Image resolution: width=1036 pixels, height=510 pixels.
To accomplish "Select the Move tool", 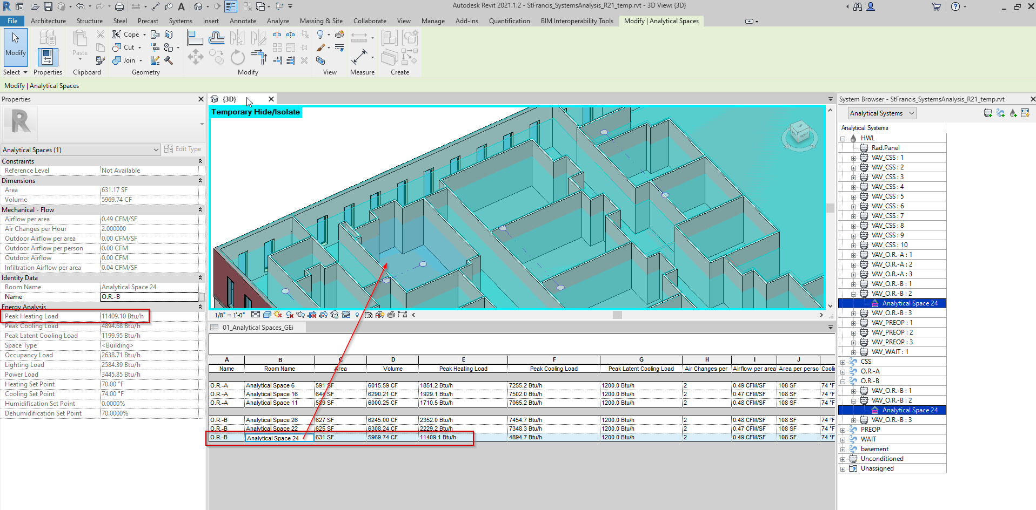I will coord(196,58).
